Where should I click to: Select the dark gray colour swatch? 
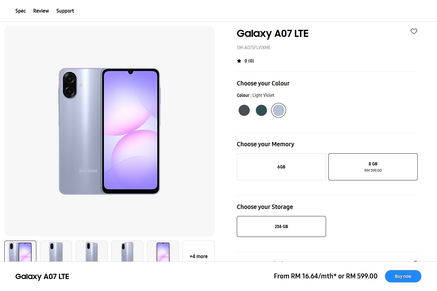(244, 110)
